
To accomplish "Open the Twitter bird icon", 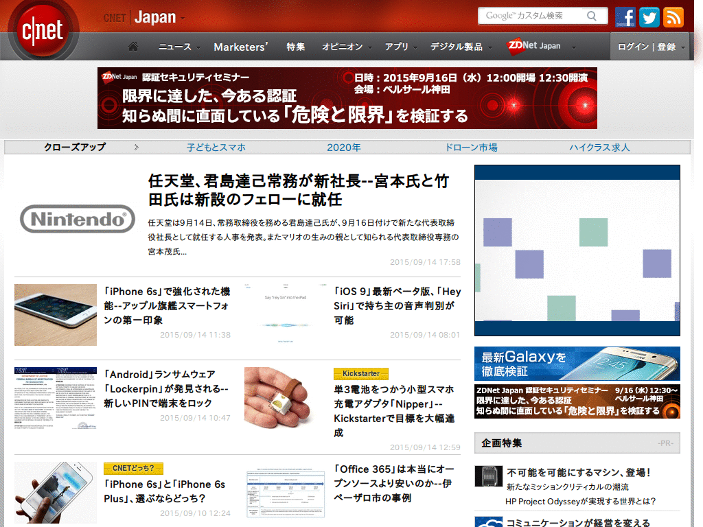I will tap(649, 17).
